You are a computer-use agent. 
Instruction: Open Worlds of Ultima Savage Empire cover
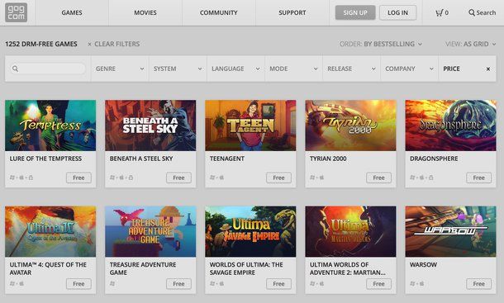(x=250, y=231)
